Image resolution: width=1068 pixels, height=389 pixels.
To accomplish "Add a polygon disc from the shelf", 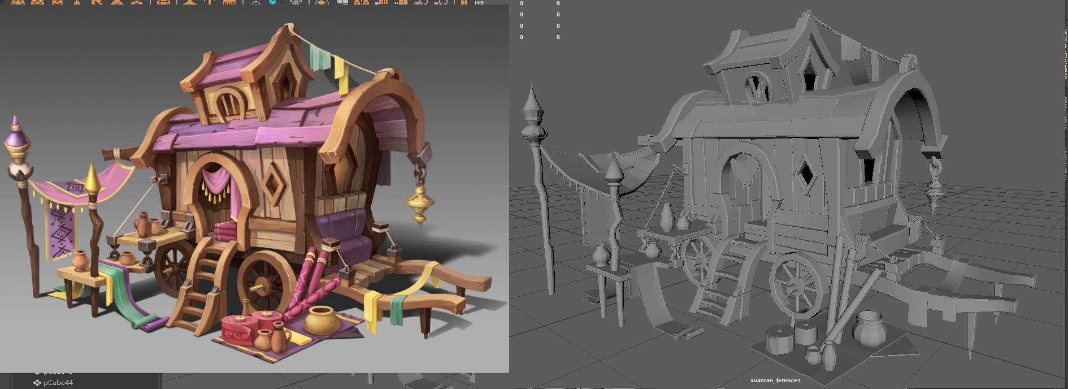I will pyautogui.click(x=137, y=2).
